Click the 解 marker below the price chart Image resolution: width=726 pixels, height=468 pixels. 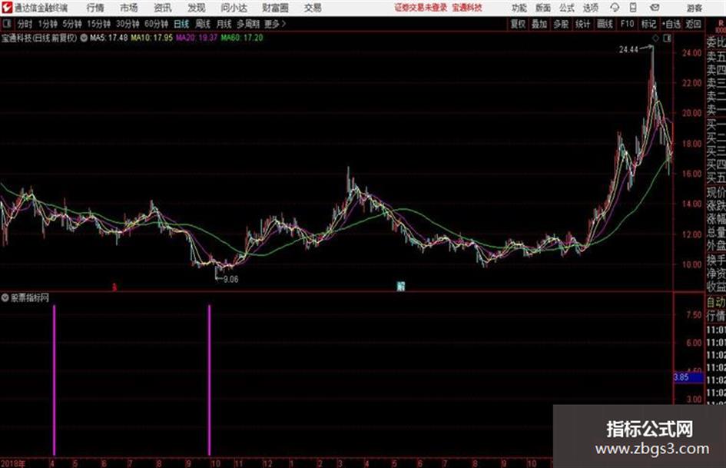pos(400,287)
